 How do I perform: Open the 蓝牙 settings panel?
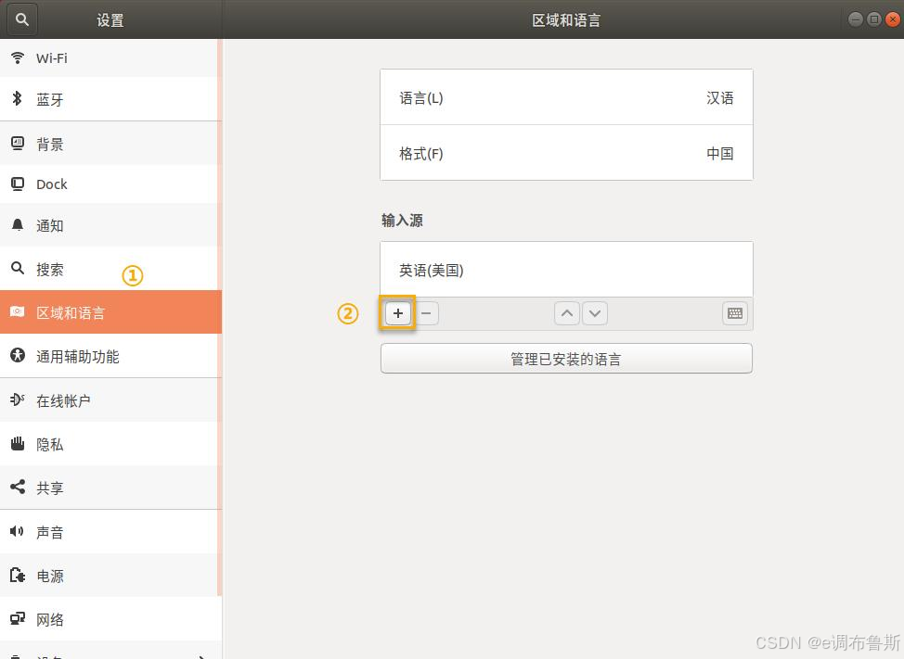click(109, 99)
